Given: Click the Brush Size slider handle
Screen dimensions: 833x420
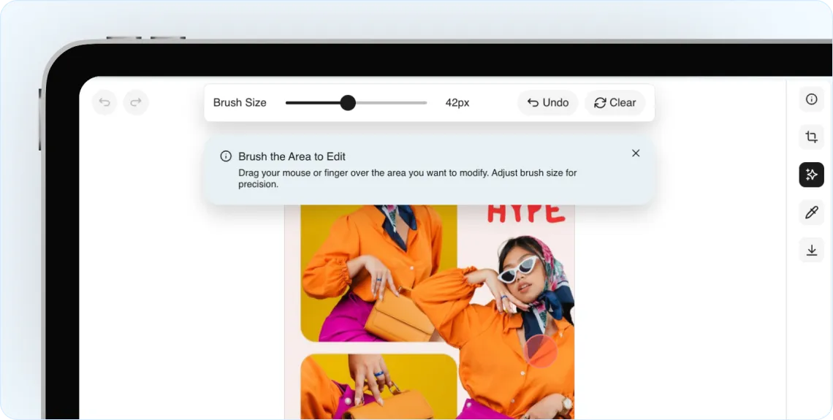Looking at the screenshot, I should (x=348, y=103).
